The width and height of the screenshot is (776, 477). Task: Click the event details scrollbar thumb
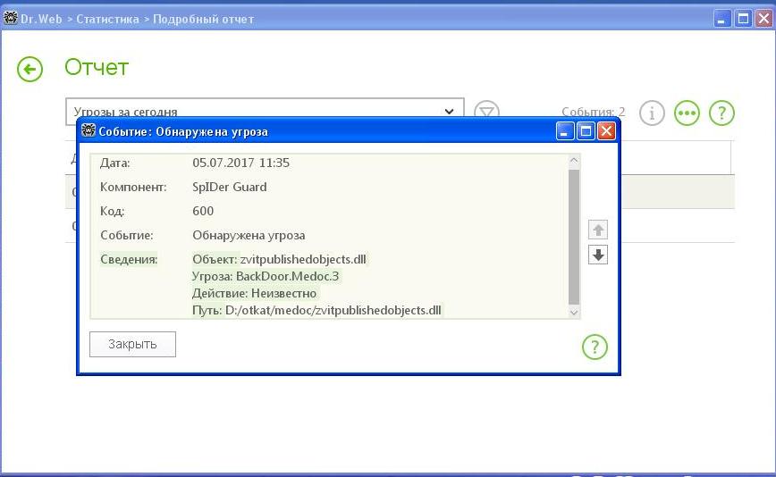[x=574, y=237]
